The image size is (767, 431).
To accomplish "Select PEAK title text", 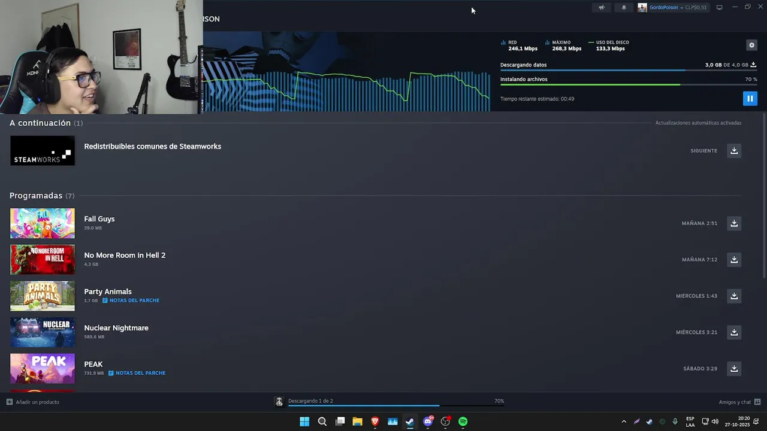I will coord(93,364).
